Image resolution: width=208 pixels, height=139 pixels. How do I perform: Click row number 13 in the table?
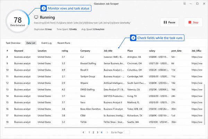coord(7,90)
